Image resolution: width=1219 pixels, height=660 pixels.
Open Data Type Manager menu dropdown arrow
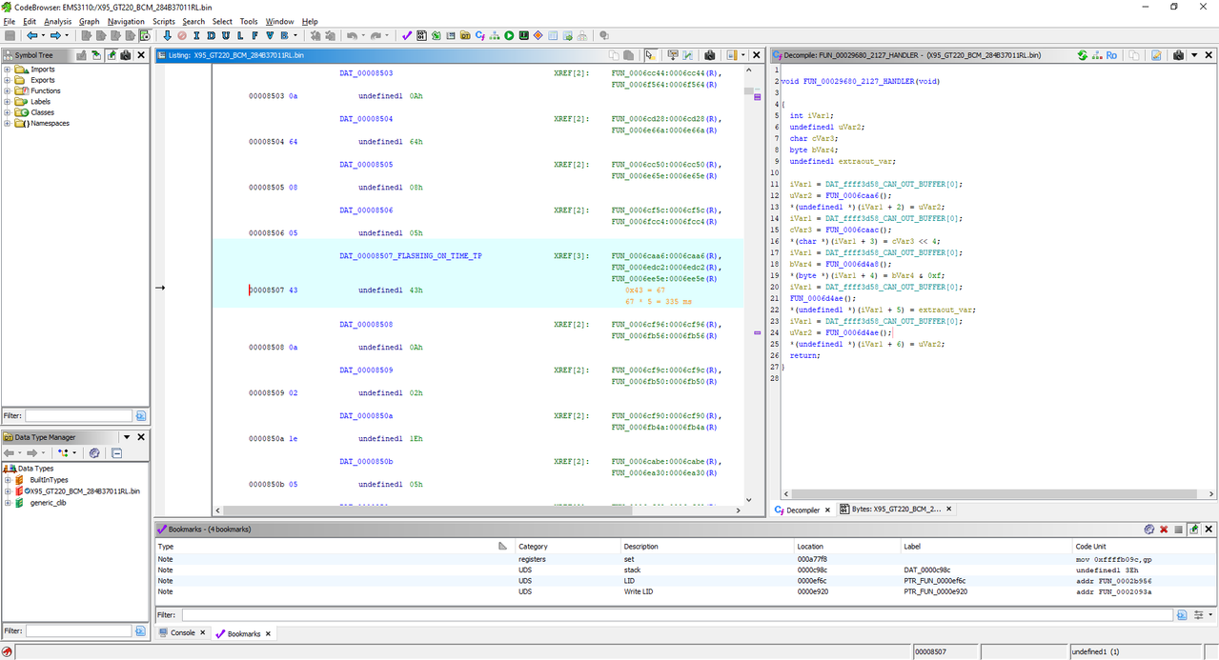(127, 437)
